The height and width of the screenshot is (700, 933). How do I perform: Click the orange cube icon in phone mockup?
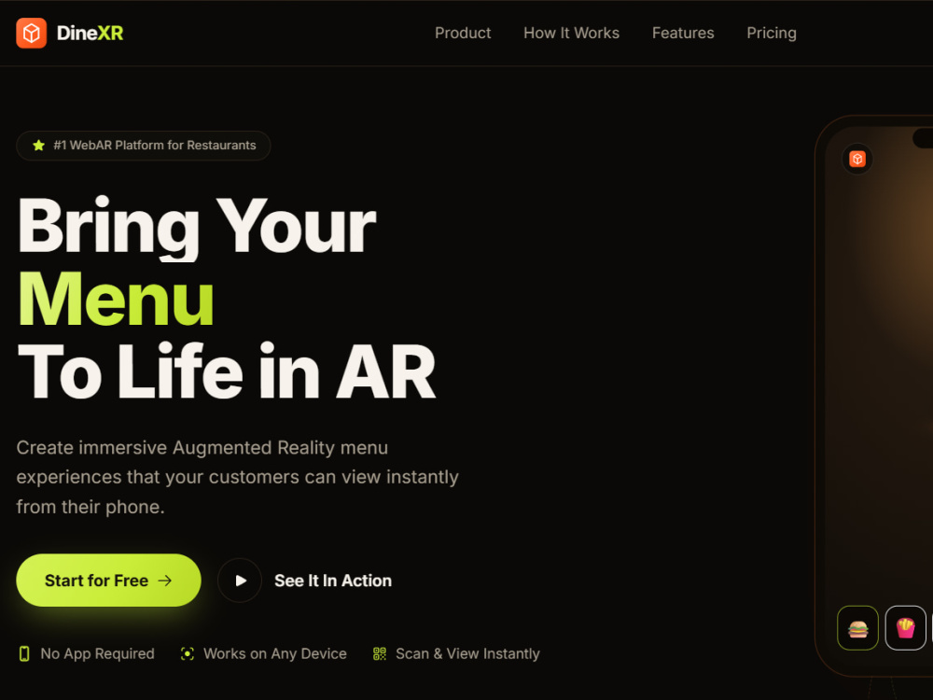click(x=857, y=159)
